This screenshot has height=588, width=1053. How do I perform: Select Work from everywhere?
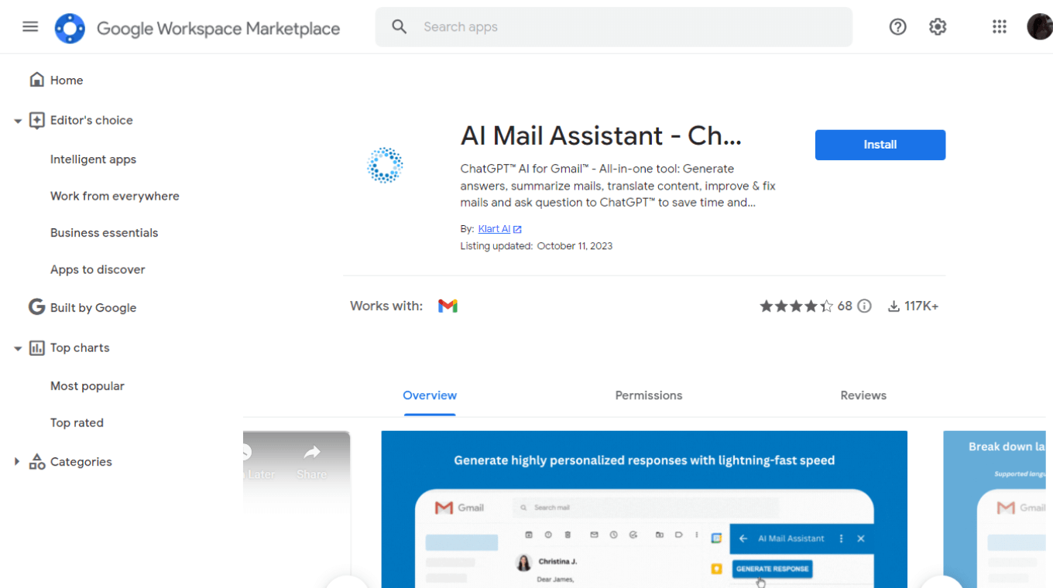[115, 197]
